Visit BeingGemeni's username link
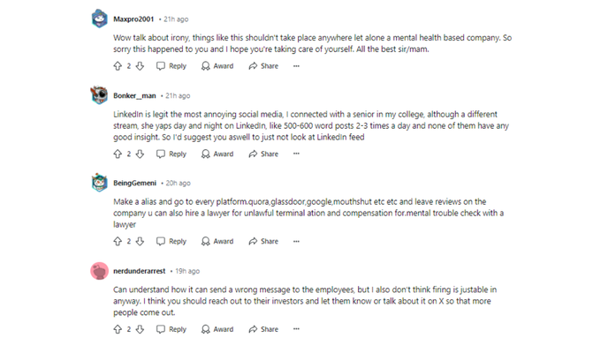601x338 pixels. point(134,183)
